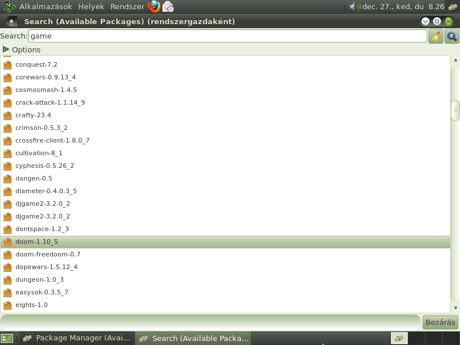Click package icon beside dangen-0.5

coord(7,178)
